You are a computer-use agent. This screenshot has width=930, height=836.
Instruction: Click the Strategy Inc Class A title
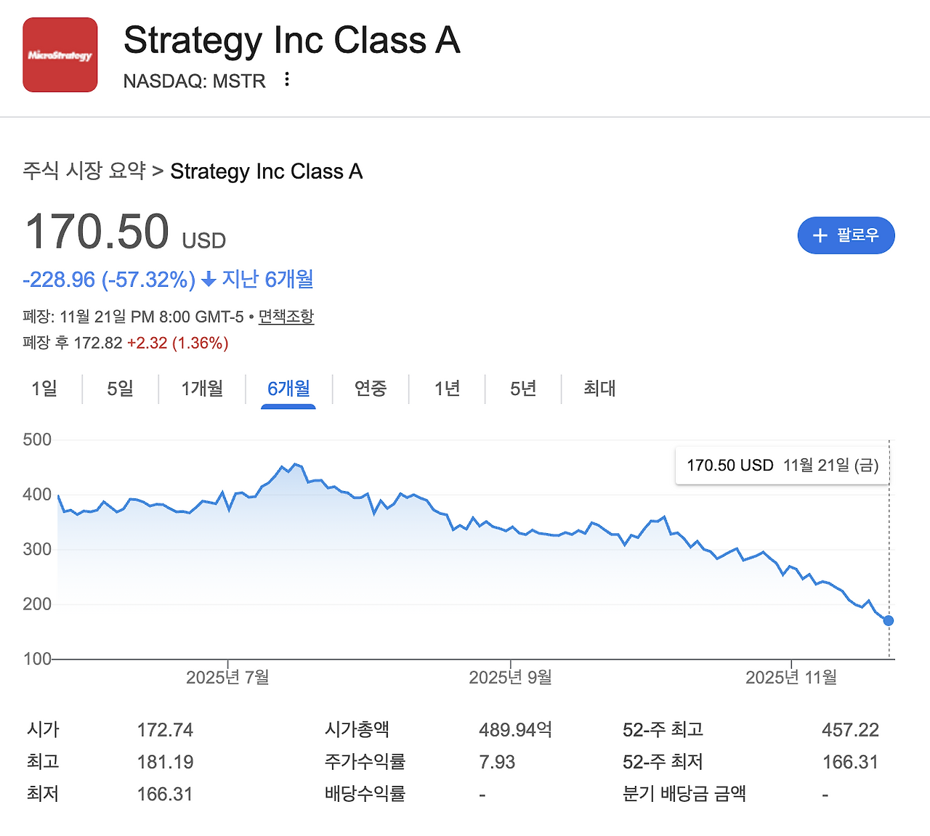pyautogui.click(x=292, y=41)
